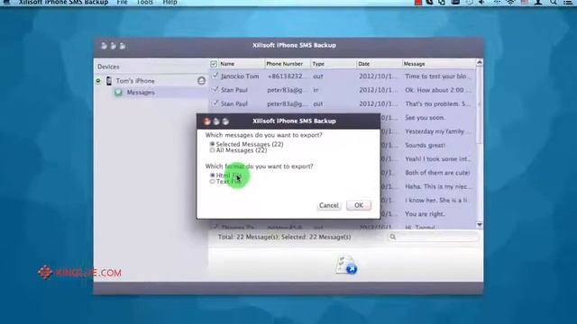Click 'Sounds great!' message text
This screenshot has width=577, height=324.
(x=425, y=145)
